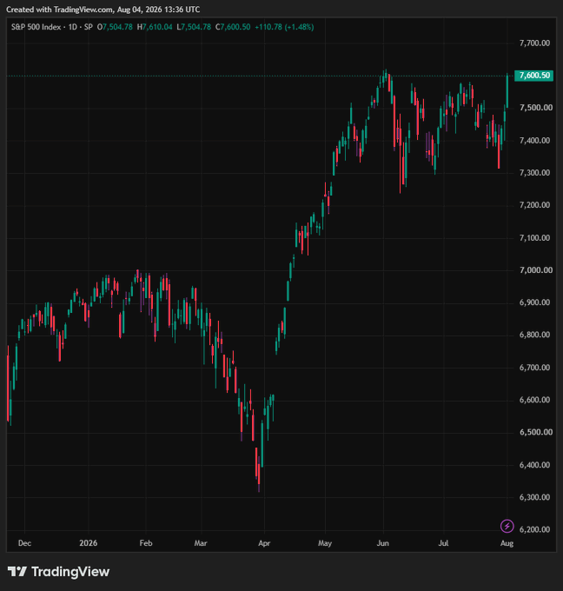Click the Jul label on time axis
This screenshot has width=563, height=591.
pos(444,543)
